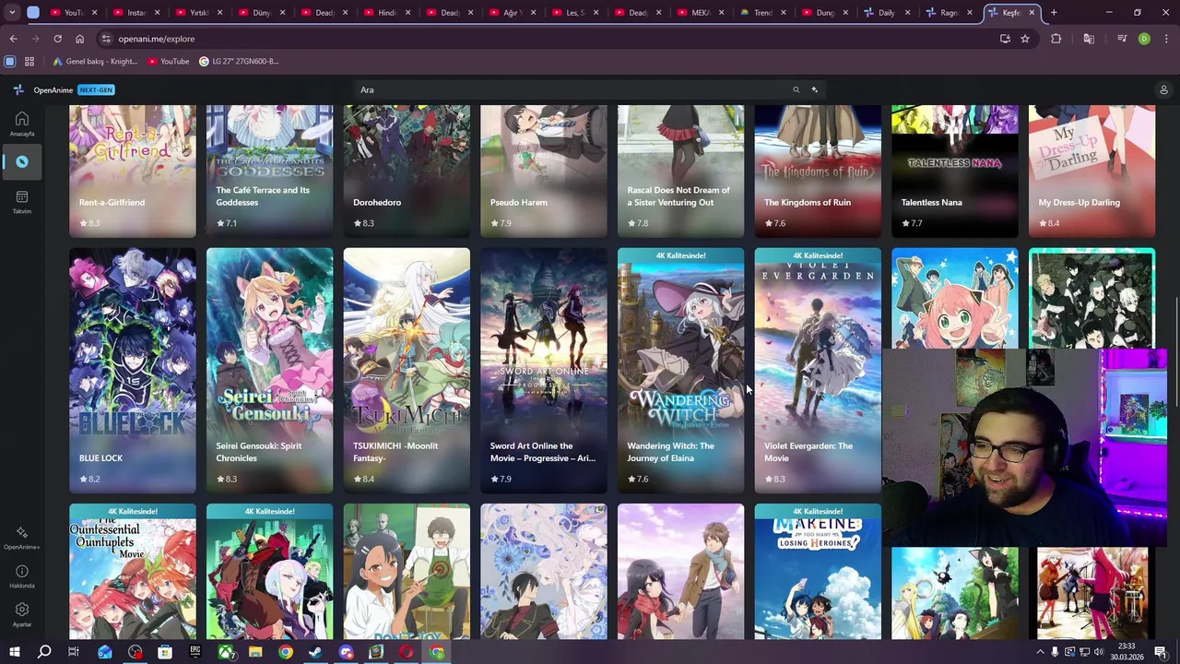Open The Quintessential Quintuplets Movie poster
Image resolution: width=1180 pixels, height=664 pixels.
click(x=133, y=572)
